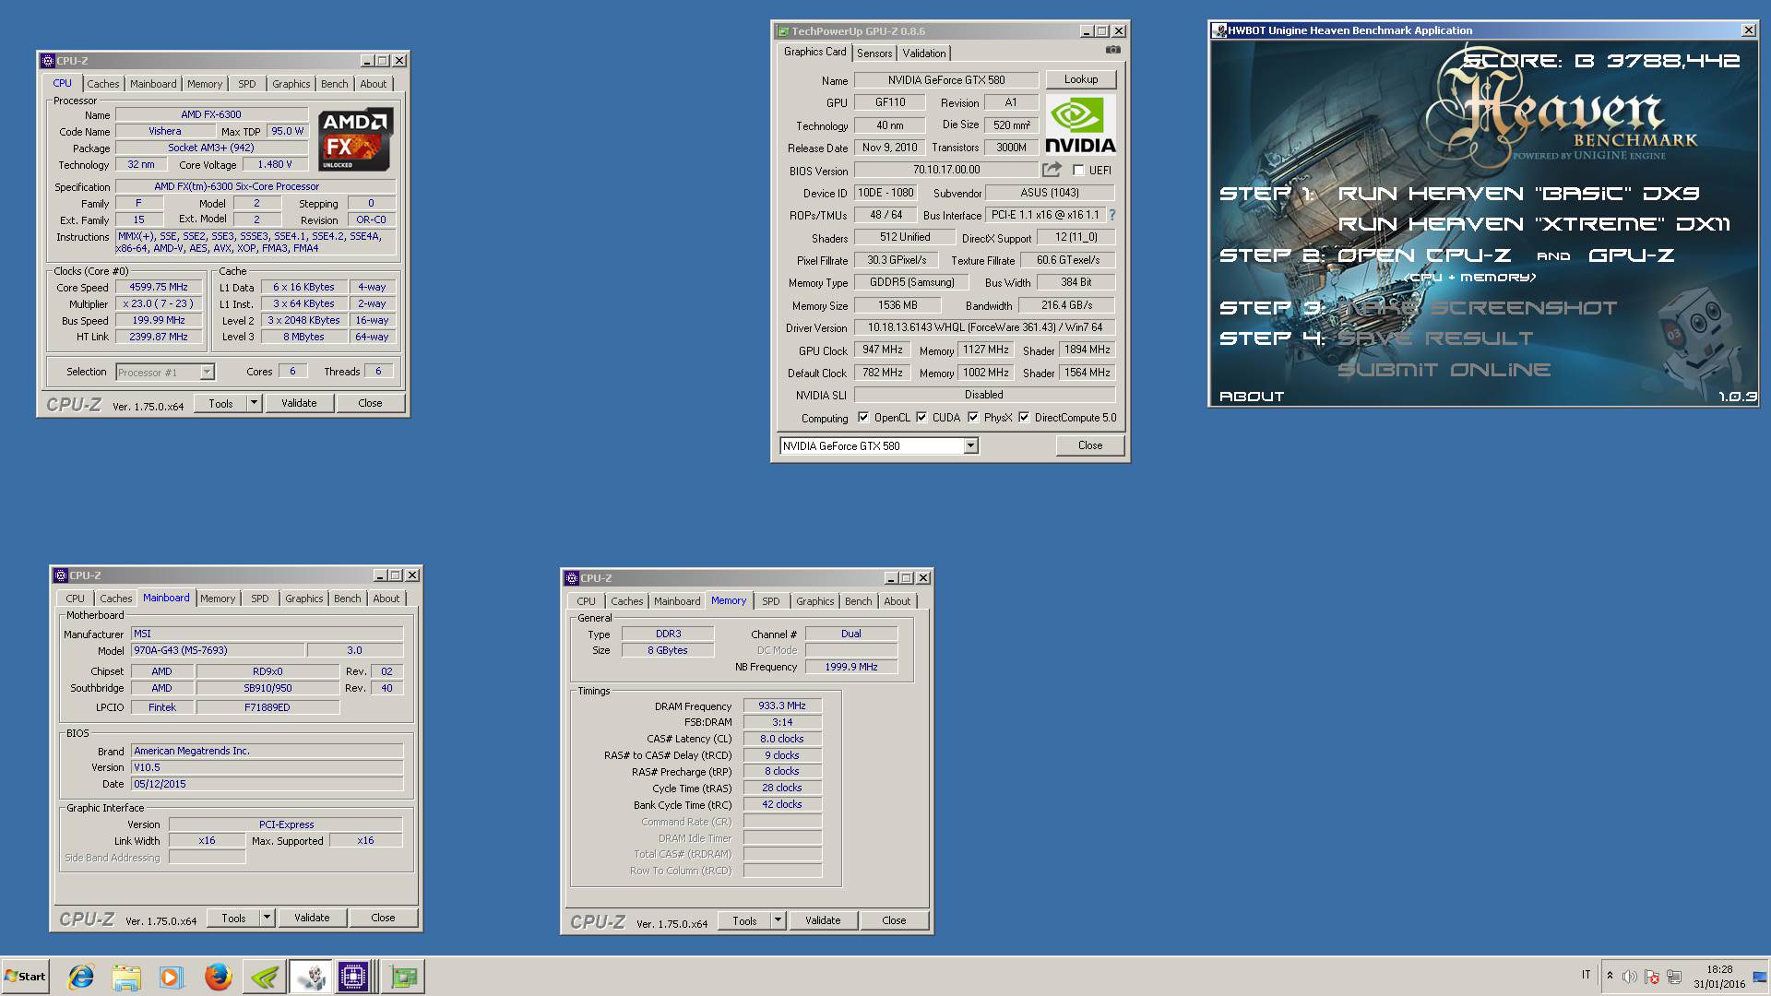The width and height of the screenshot is (1771, 996).
Task: Expand Tools dropdown arrow in CPU-Z Memory window
Action: tap(778, 920)
